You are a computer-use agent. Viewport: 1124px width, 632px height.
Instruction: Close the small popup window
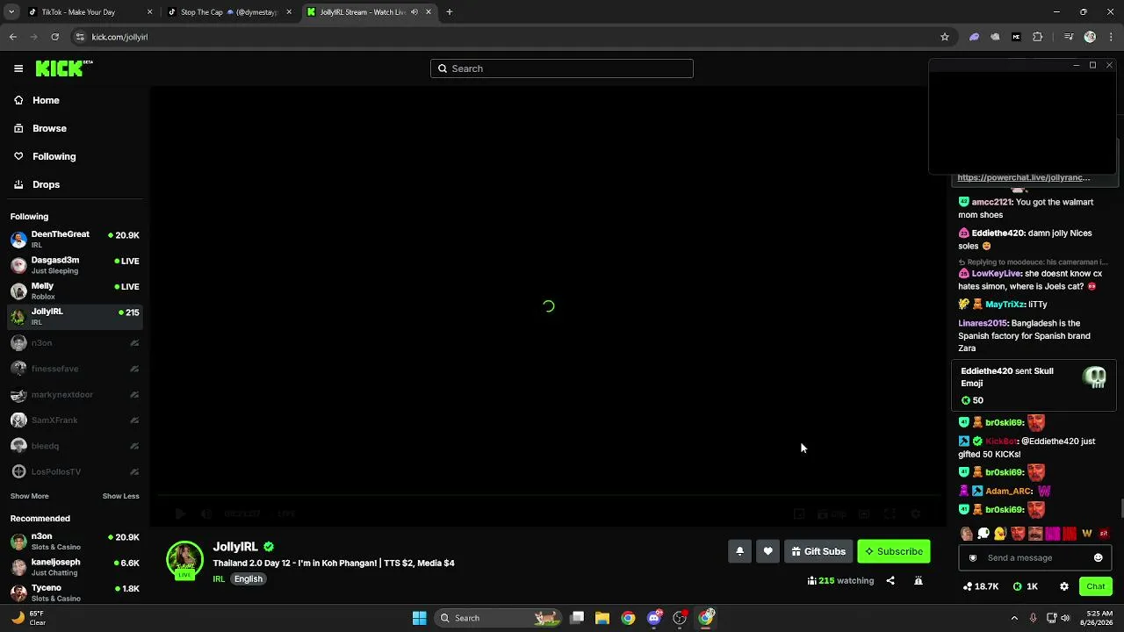(1109, 66)
